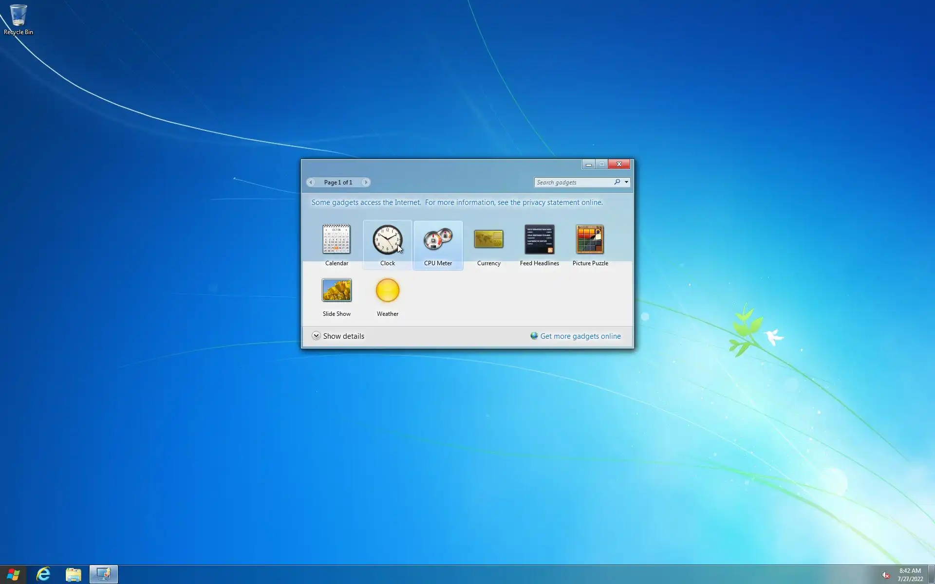Viewport: 935px width, 584px height.
Task: Select the Picture Puzzle gadget
Action: coord(590,239)
